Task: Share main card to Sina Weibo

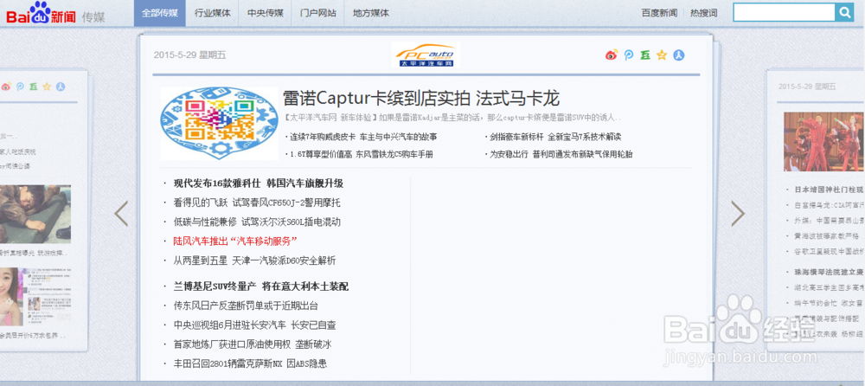Action: 612,55
